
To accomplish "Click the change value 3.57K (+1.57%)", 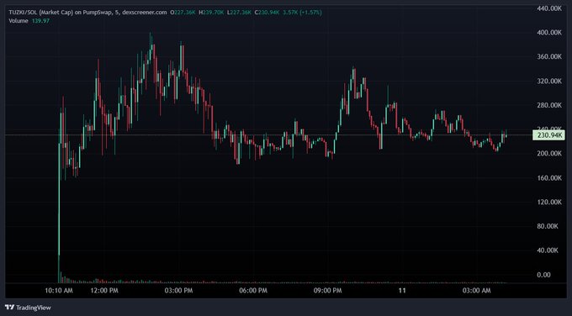I will pos(303,13).
